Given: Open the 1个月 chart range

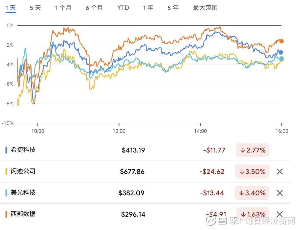Looking at the screenshot, I should [x=63, y=8].
